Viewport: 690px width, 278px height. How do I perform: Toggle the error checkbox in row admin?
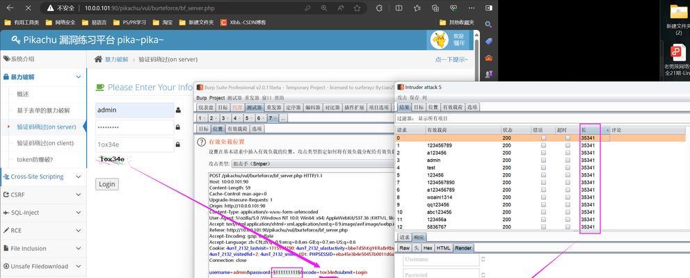coord(543,160)
